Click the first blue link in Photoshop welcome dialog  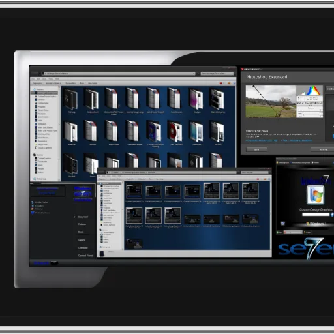coord(262,140)
